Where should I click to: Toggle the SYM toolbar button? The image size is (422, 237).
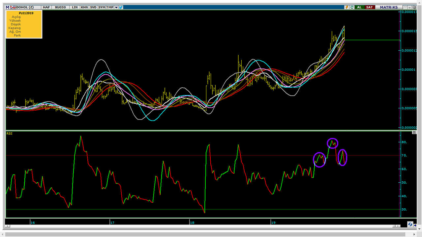tap(102, 7)
